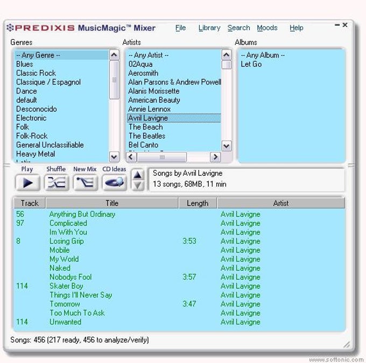Sort songs by Track column header

(x=30, y=203)
